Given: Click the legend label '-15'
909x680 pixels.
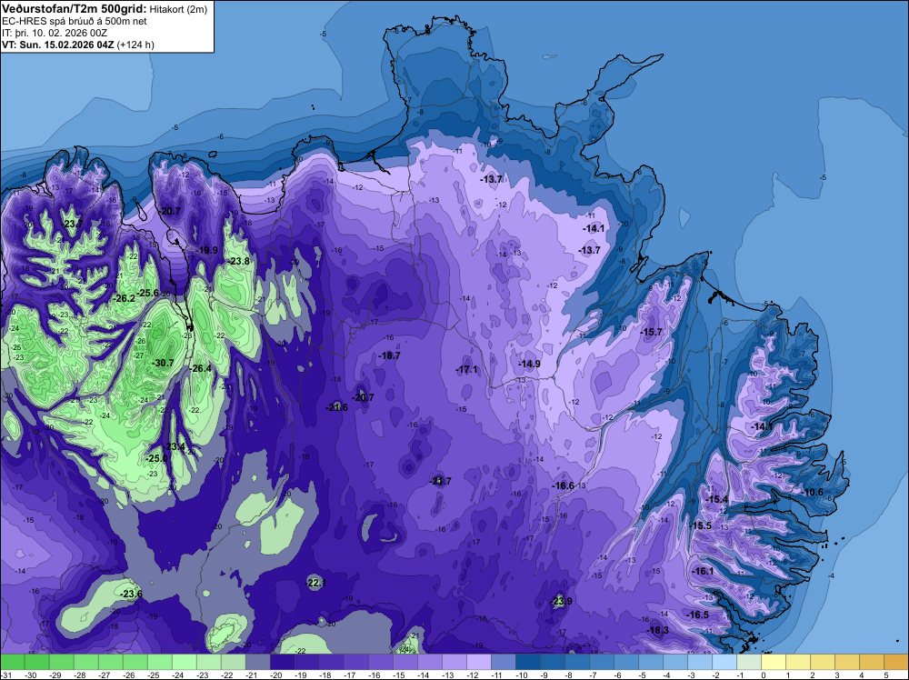Looking at the screenshot, I should click(399, 675).
